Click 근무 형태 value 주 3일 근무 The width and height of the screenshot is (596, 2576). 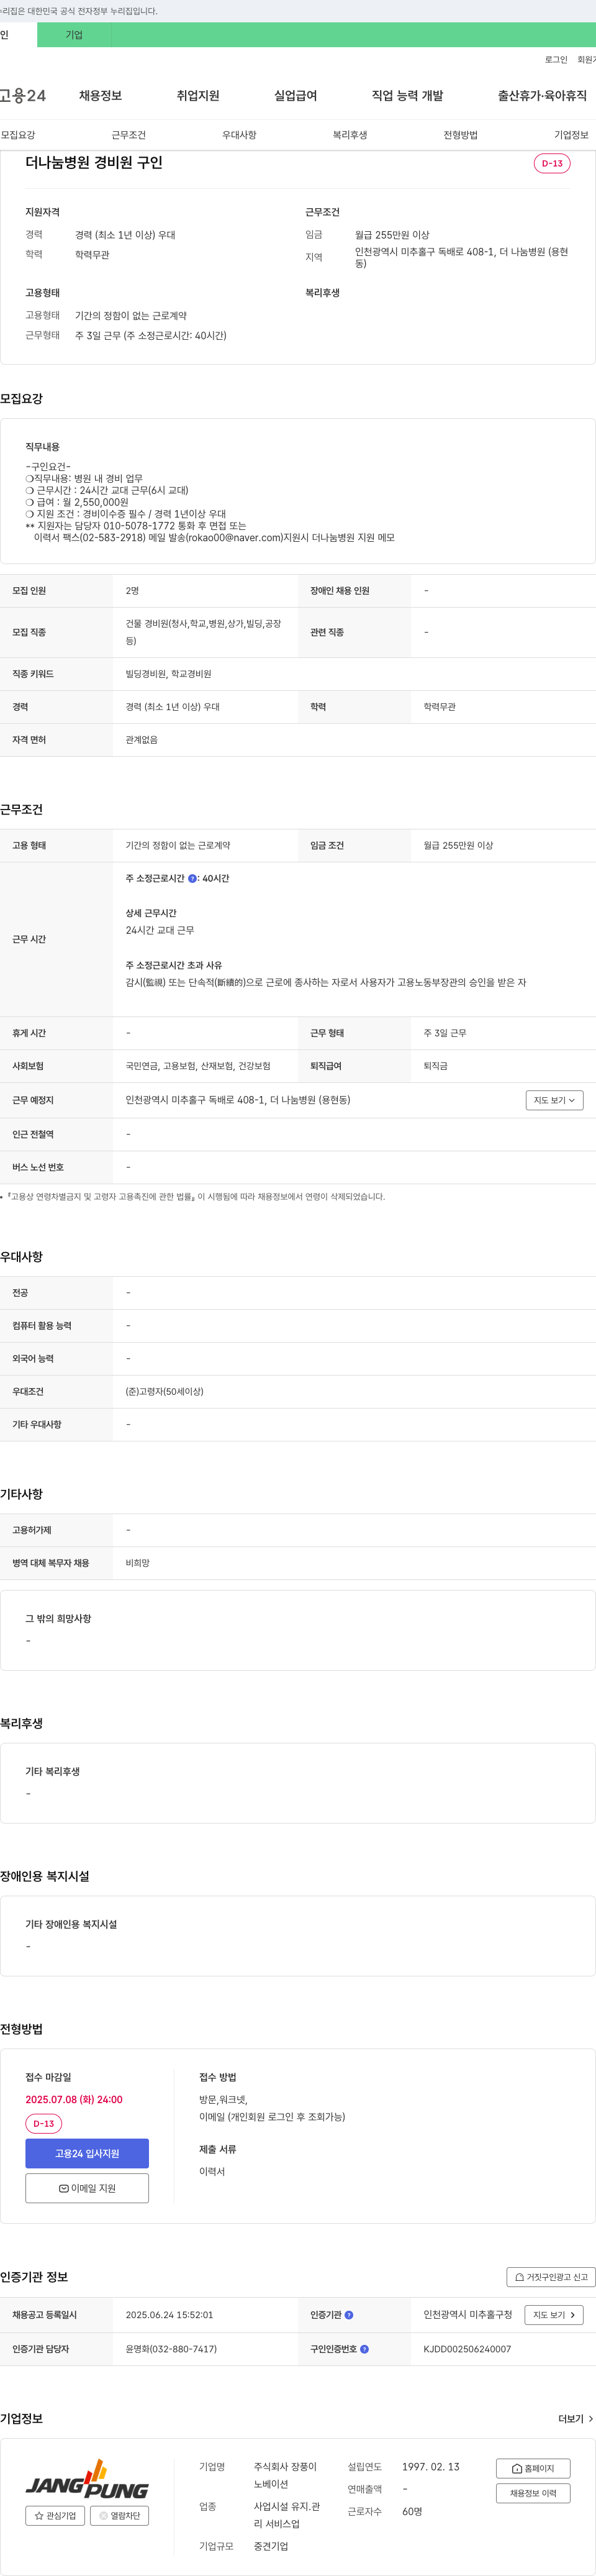445,1033
